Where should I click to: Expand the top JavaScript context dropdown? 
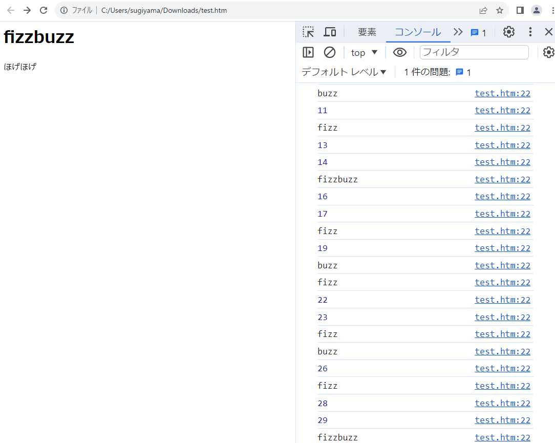tap(364, 52)
